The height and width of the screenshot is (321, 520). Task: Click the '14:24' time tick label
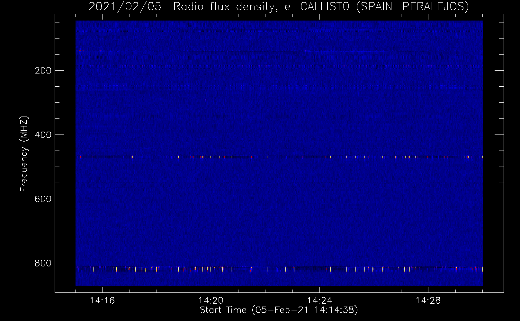319,301
